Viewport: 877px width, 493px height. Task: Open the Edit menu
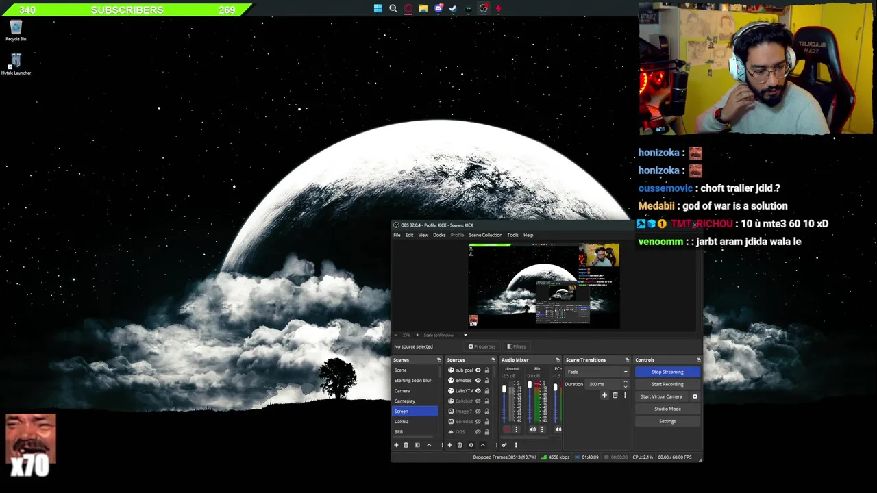pyautogui.click(x=409, y=235)
